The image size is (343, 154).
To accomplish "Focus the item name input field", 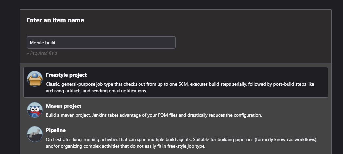I will [101, 42].
